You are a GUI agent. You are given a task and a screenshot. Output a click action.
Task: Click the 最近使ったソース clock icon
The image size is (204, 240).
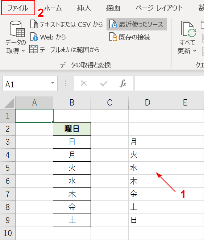click(x=113, y=24)
